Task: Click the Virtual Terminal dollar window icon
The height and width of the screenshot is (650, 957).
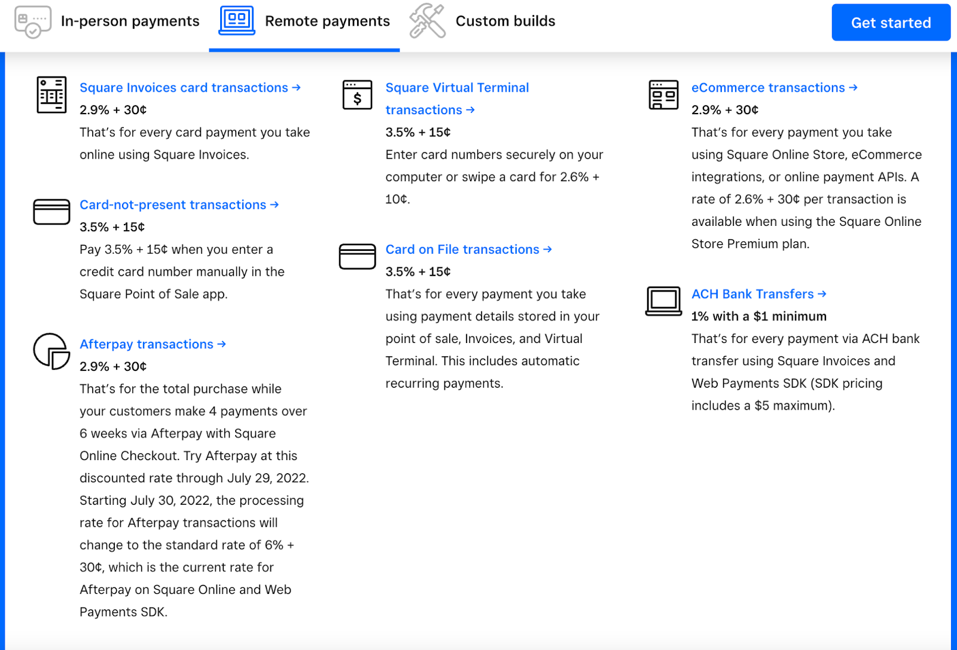Action: point(357,95)
